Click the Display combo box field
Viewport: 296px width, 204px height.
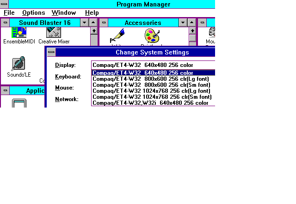click(x=153, y=65)
